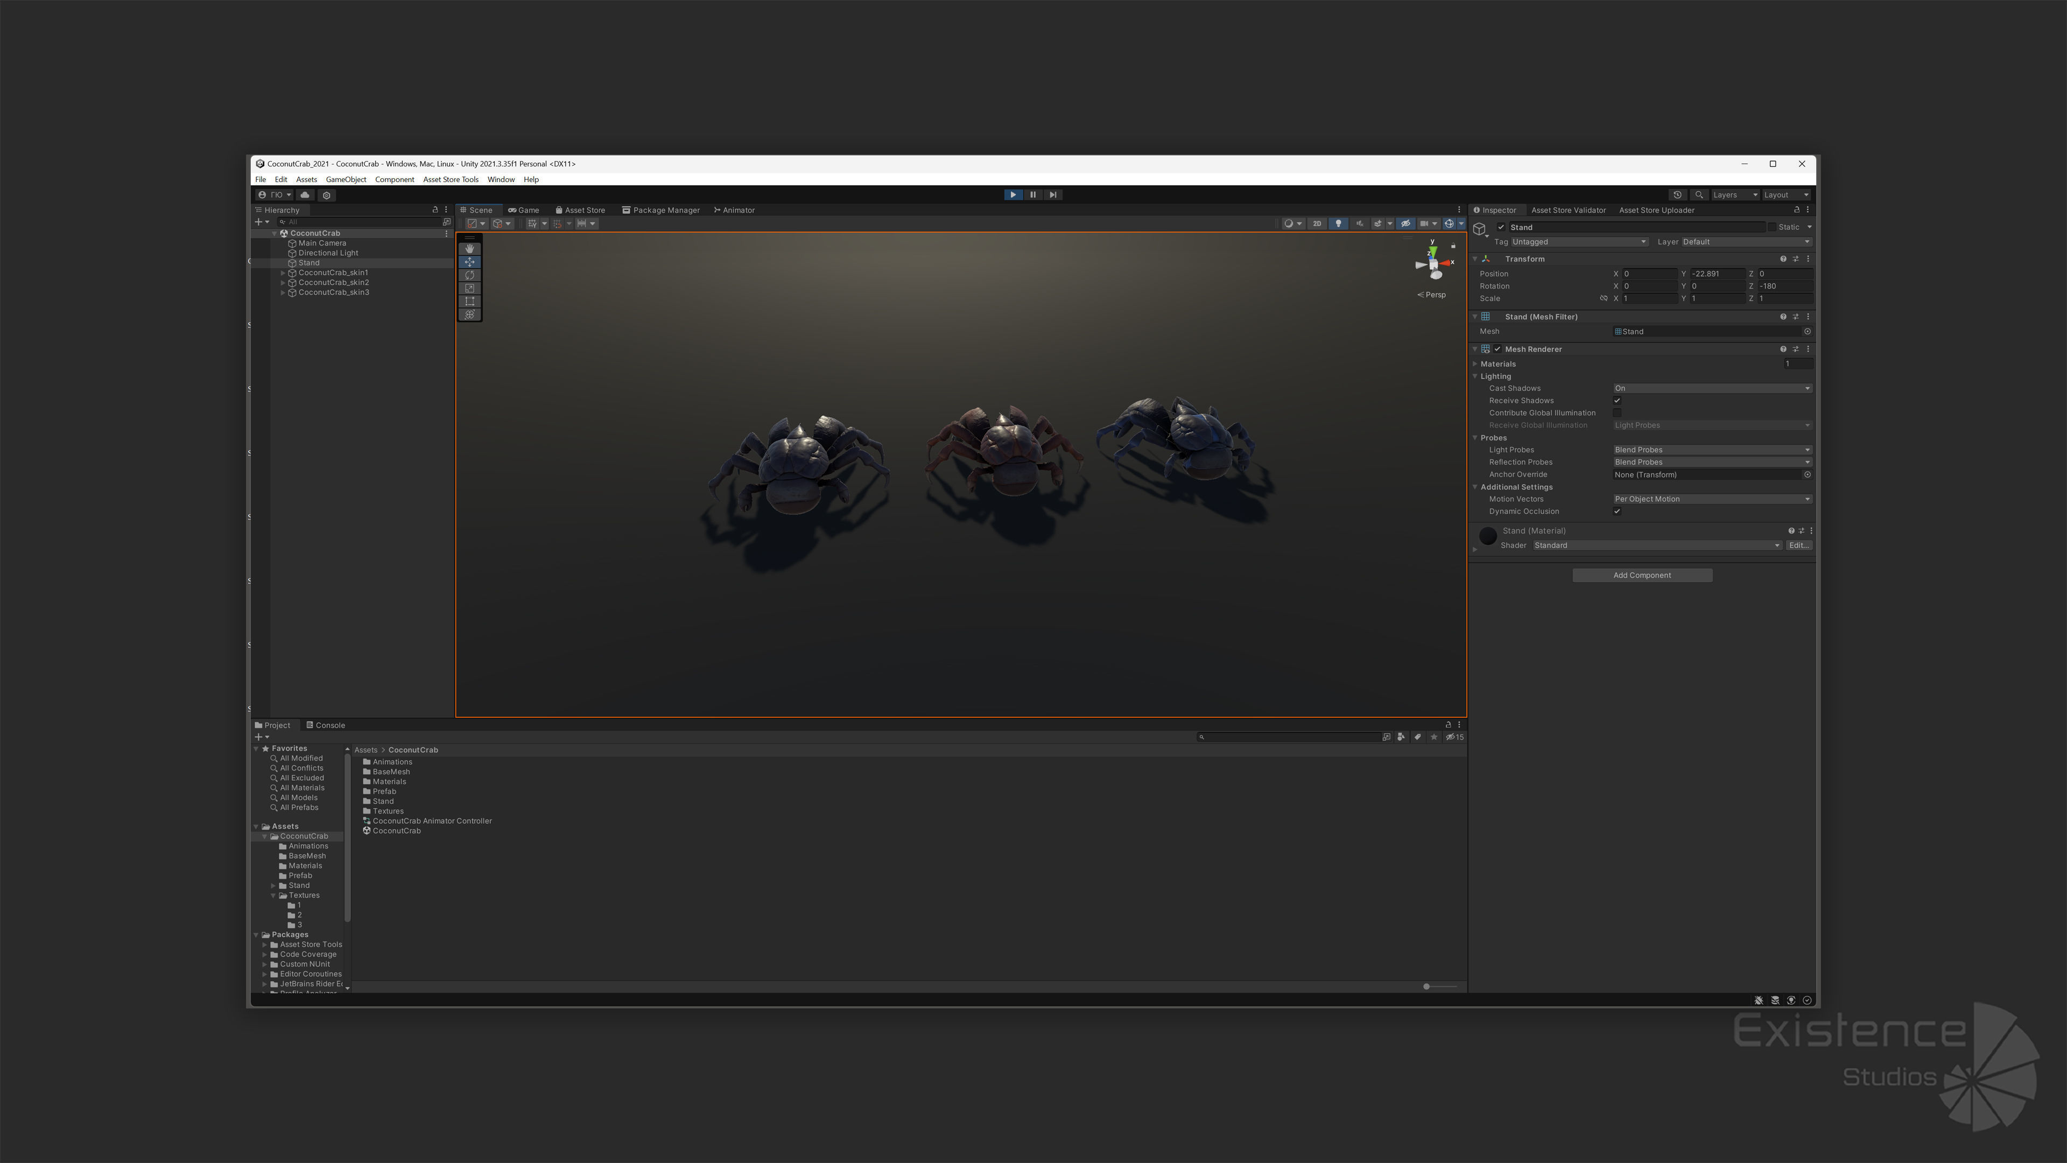Open Motion Vectors dropdown
The height and width of the screenshot is (1163, 2067).
click(1712, 499)
